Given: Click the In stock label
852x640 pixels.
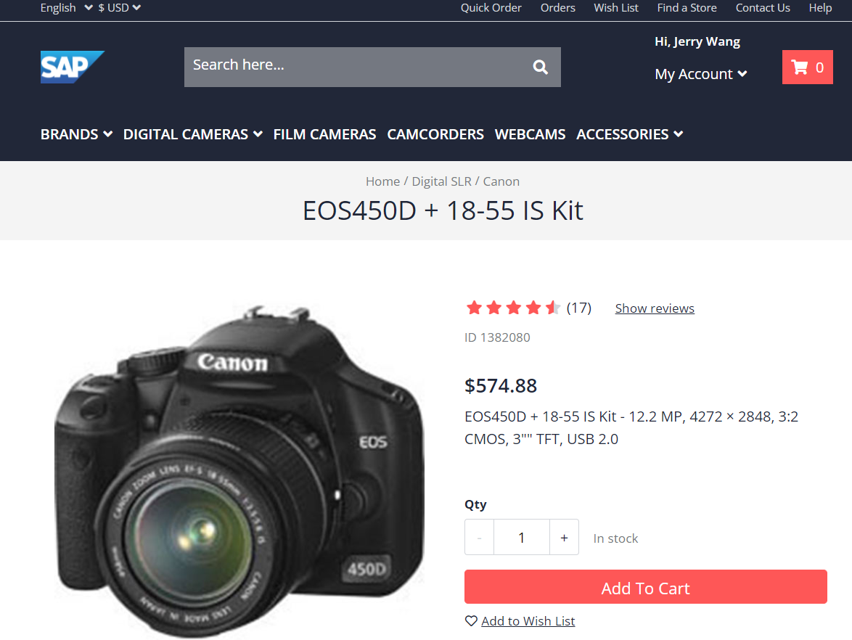Looking at the screenshot, I should (x=615, y=538).
